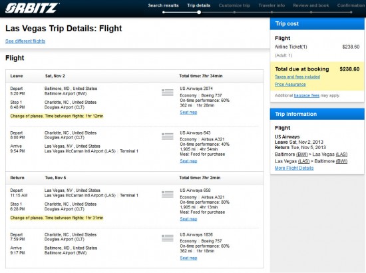
Task: Click Taxes and fees included link
Action: (297, 77)
